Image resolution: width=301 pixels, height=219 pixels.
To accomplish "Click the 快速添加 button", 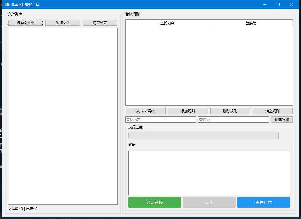I will (x=282, y=120).
